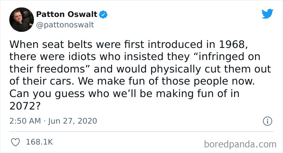The width and height of the screenshot is (283, 153).
Task: Click the Twitter bird logo
Action: 267,14
